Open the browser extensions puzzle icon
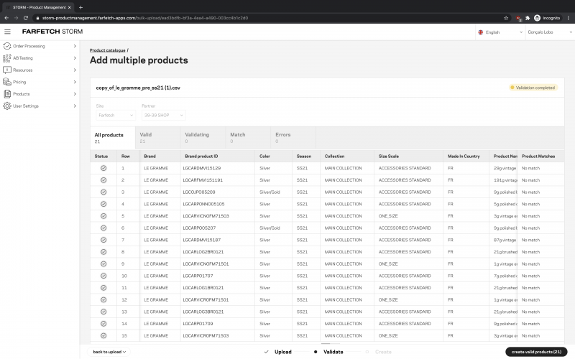575x359 pixels. (528, 18)
